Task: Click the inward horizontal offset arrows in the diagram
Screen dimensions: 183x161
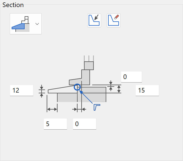Action: click(x=79, y=109)
